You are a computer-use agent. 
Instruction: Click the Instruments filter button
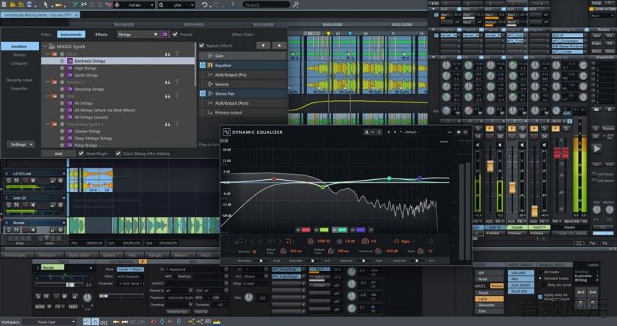pyautogui.click(x=71, y=35)
